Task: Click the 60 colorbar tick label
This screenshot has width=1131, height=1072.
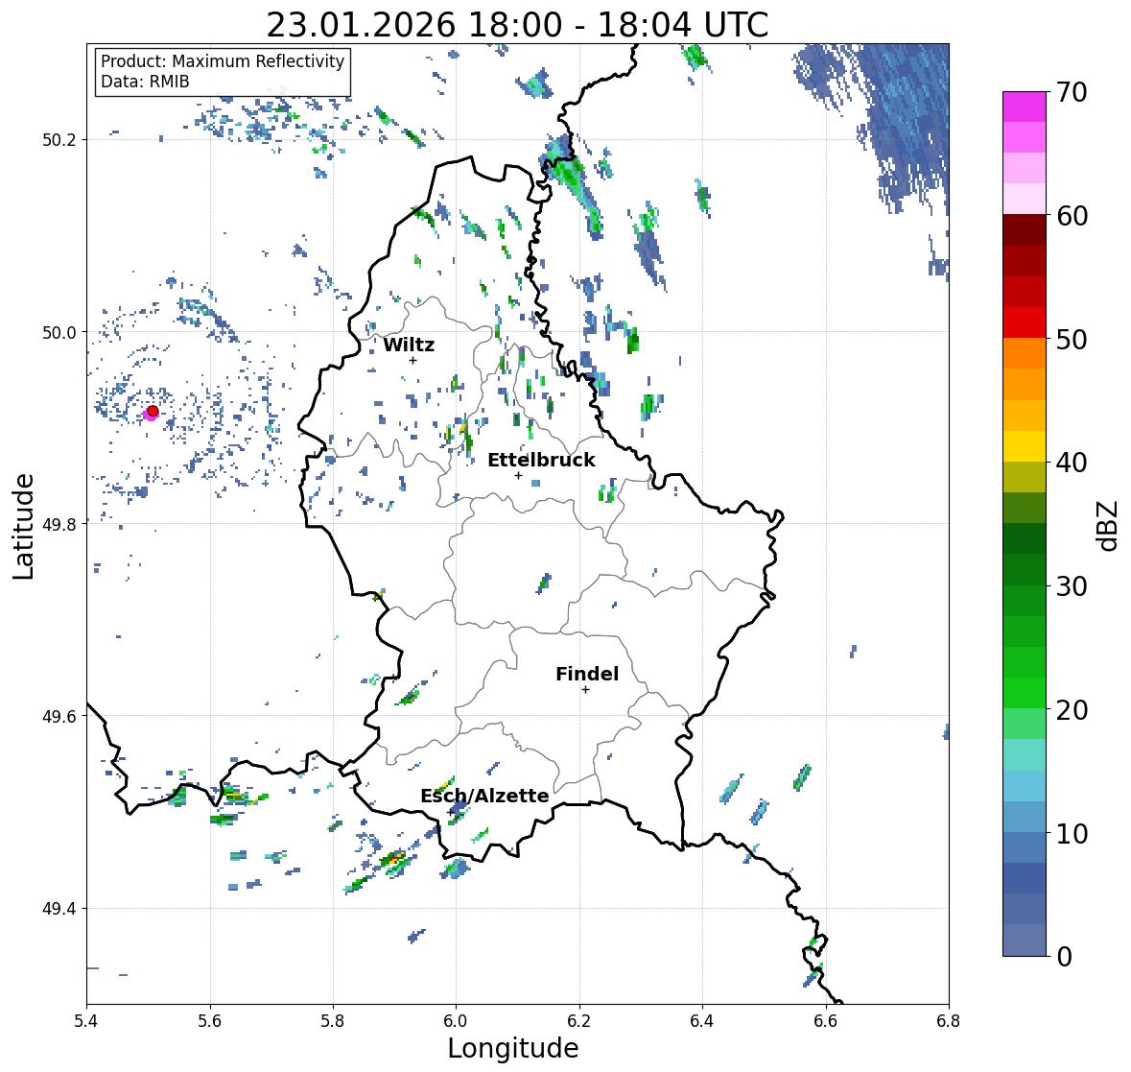Action: [x=1072, y=216]
